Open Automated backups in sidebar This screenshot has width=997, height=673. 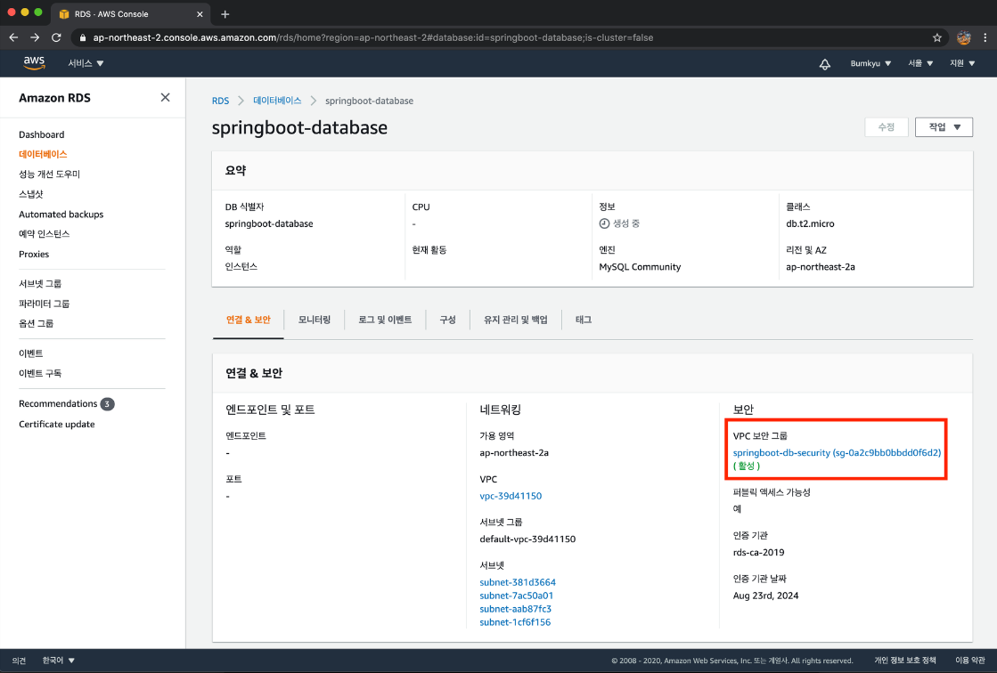(61, 215)
